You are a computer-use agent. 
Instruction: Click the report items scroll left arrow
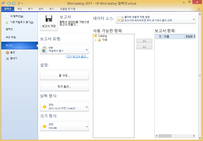(157, 136)
